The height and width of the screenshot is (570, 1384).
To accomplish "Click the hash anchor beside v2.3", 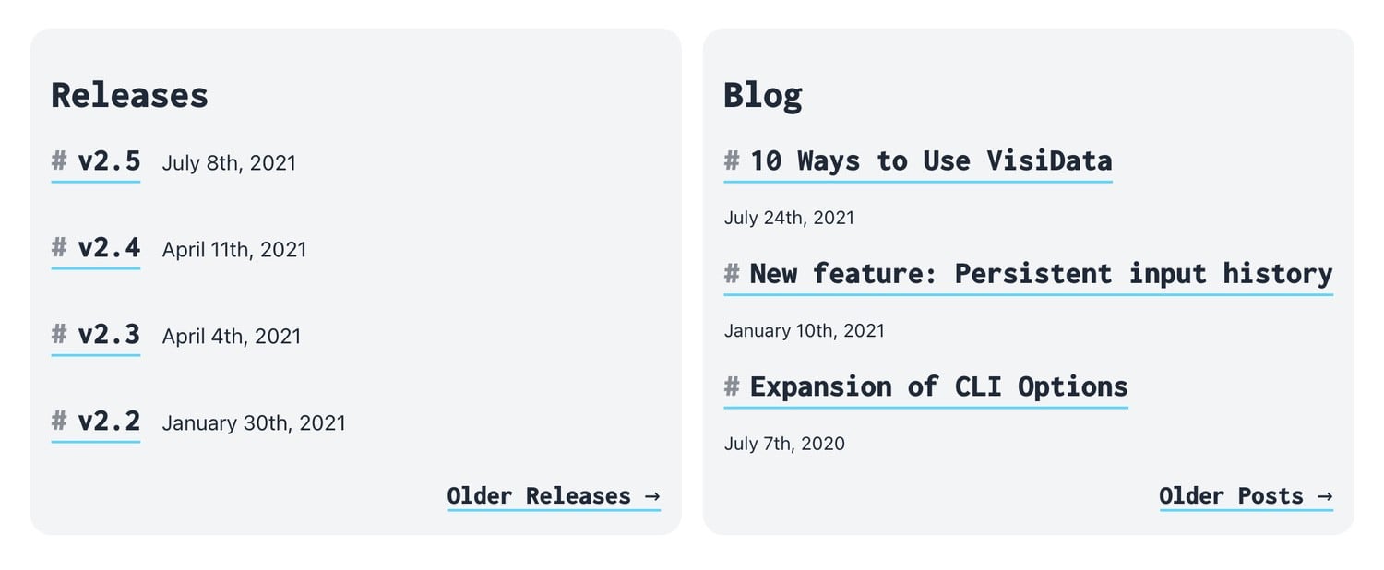I will (59, 335).
